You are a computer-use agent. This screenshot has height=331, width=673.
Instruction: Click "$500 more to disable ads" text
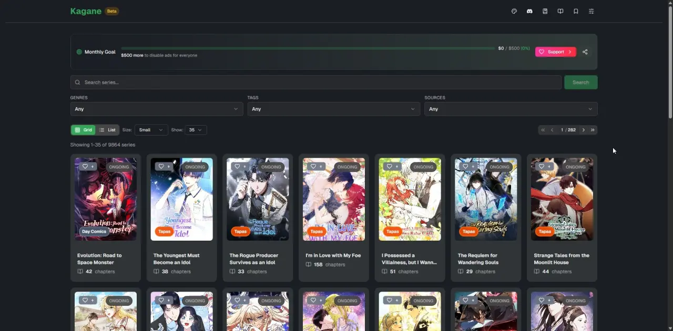159,55
